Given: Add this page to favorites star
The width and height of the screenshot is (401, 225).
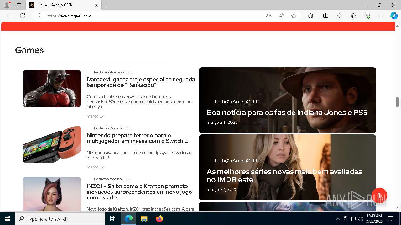Looking at the screenshot, I should [x=294, y=16].
